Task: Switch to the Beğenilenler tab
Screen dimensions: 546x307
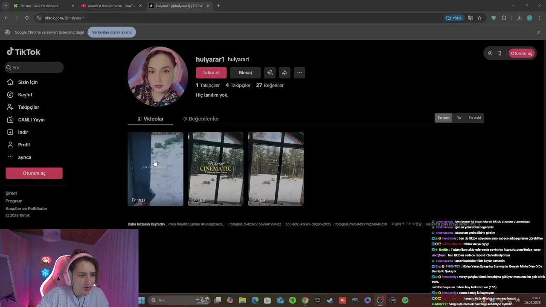Action: [x=200, y=119]
